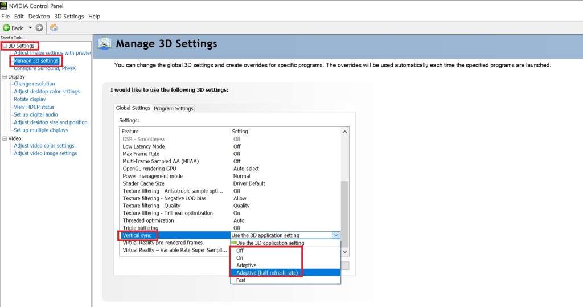Viewport: 583px width, 307px height.
Task: Select Virtual Reality – Variable Rate Super Sampling row
Action: 175,250
